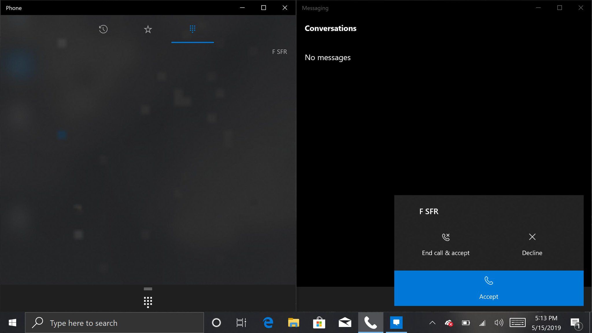The width and height of the screenshot is (592, 333).
Task: Click the No messages text in Messaging
Action: coord(328,58)
